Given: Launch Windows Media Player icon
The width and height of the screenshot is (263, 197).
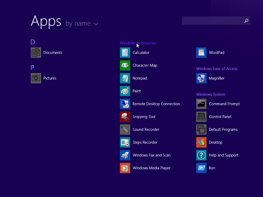Looking at the screenshot, I should pos(125,168).
